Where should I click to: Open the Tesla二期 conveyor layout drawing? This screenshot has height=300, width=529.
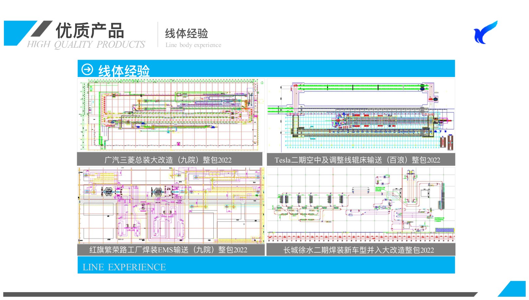(x=361, y=115)
